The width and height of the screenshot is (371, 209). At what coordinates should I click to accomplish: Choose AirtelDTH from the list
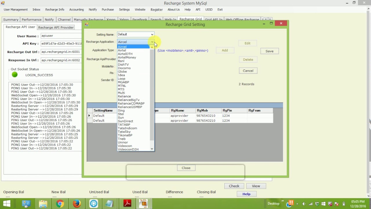[x=125, y=54]
